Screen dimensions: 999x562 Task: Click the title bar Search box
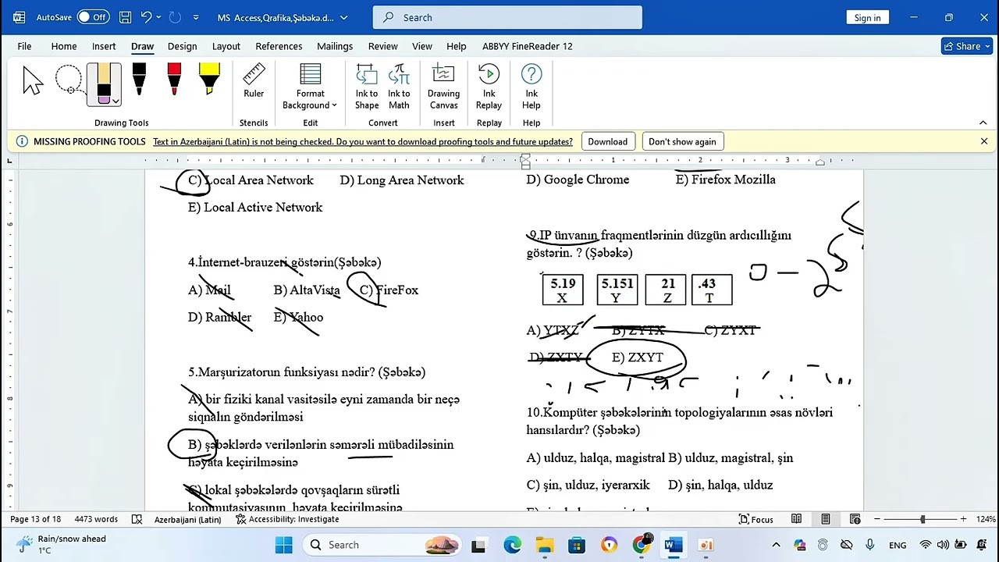(x=507, y=17)
